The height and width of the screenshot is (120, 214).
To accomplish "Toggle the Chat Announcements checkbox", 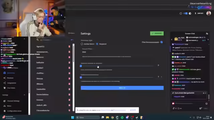I will click(162, 42).
